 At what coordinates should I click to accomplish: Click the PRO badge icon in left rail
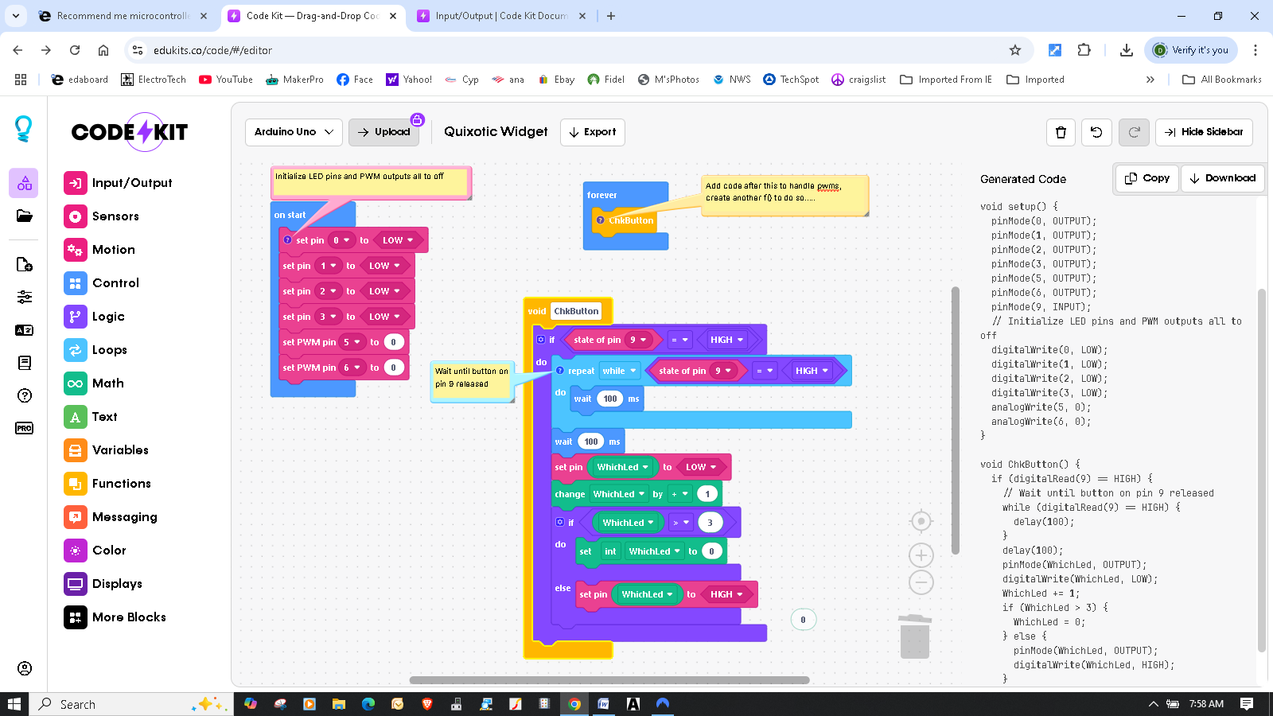pos(24,428)
